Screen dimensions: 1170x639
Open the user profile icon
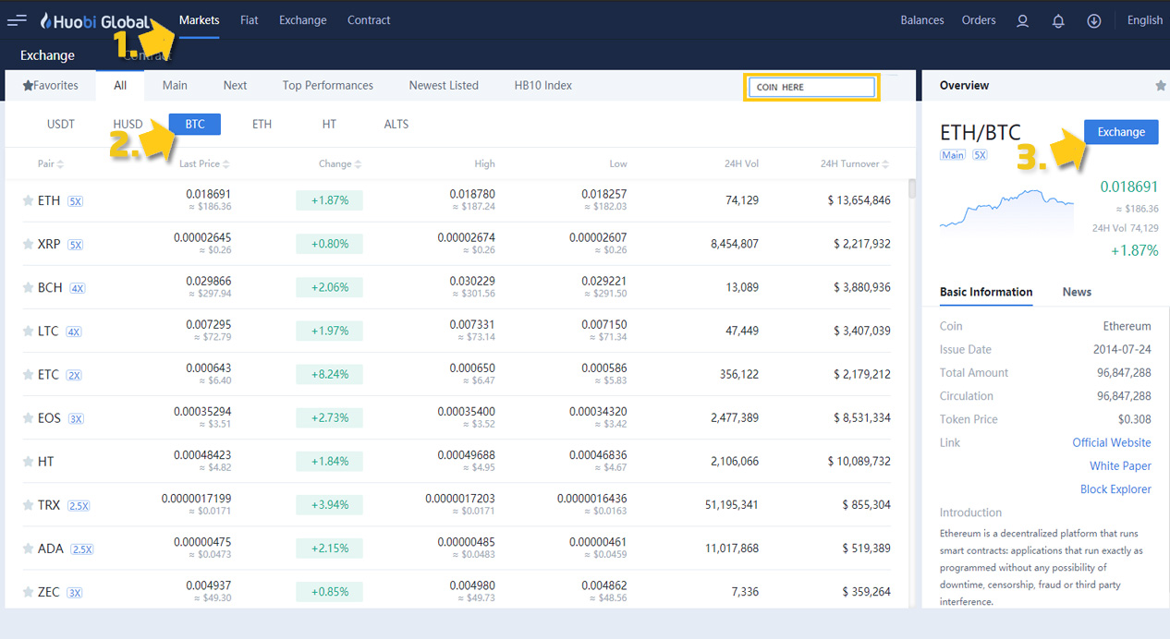pos(1022,19)
